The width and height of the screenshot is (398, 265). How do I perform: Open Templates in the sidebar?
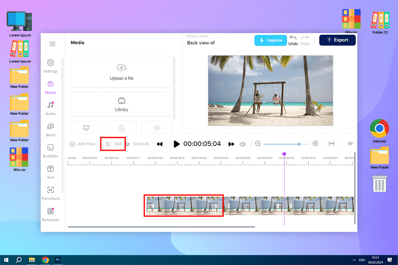pyautogui.click(x=50, y=214)
